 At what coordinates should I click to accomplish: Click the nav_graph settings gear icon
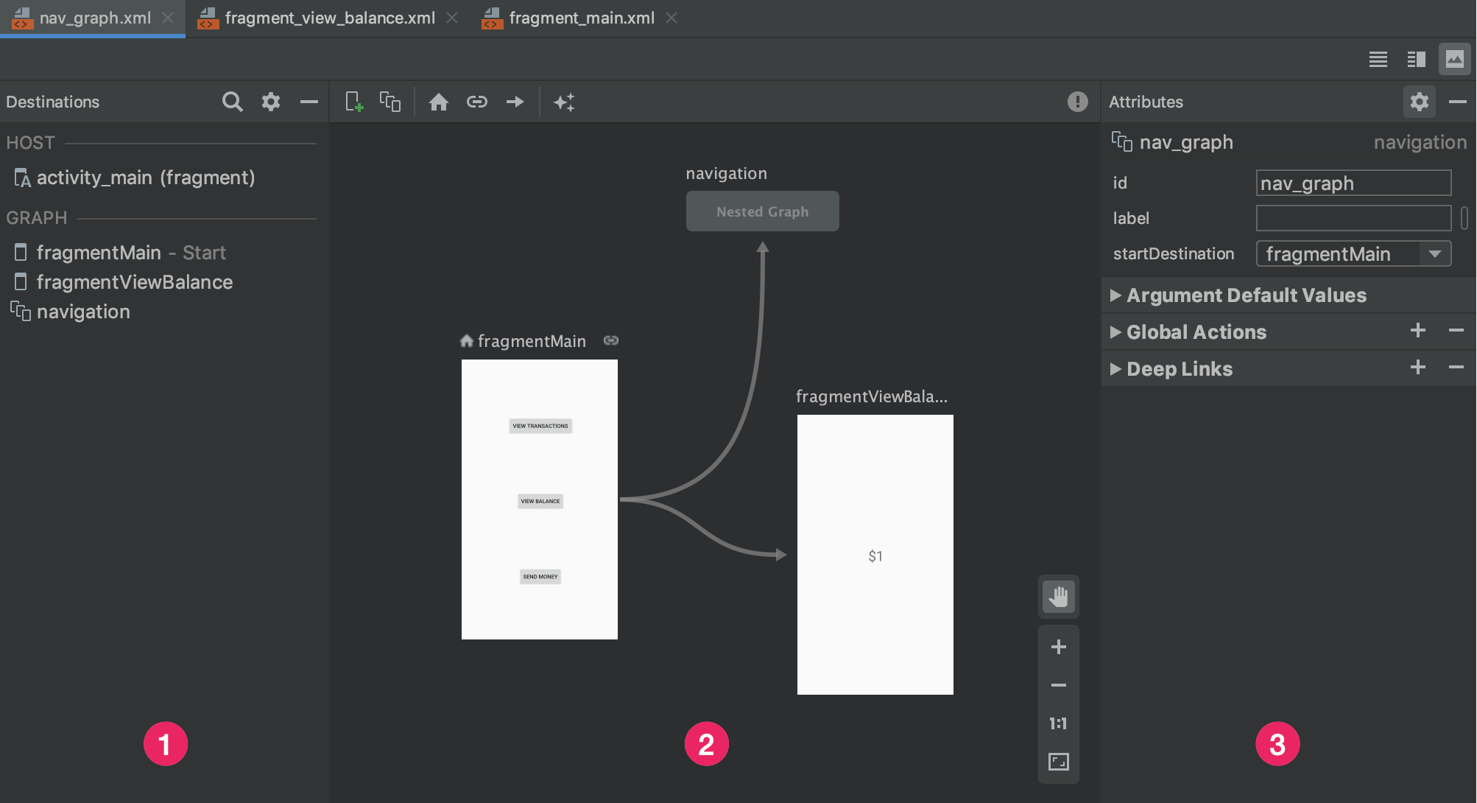click(x=1419, y=101)
